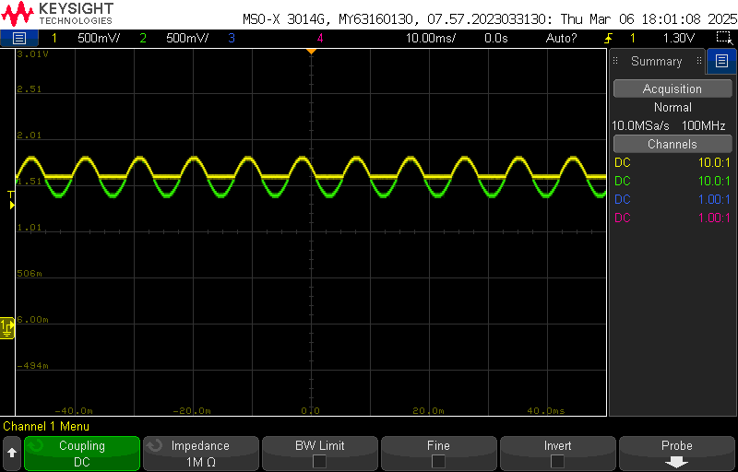Viewport: 738px width, 472px height.
Task: Toggle the Fine checkbox
Action: 438,461
